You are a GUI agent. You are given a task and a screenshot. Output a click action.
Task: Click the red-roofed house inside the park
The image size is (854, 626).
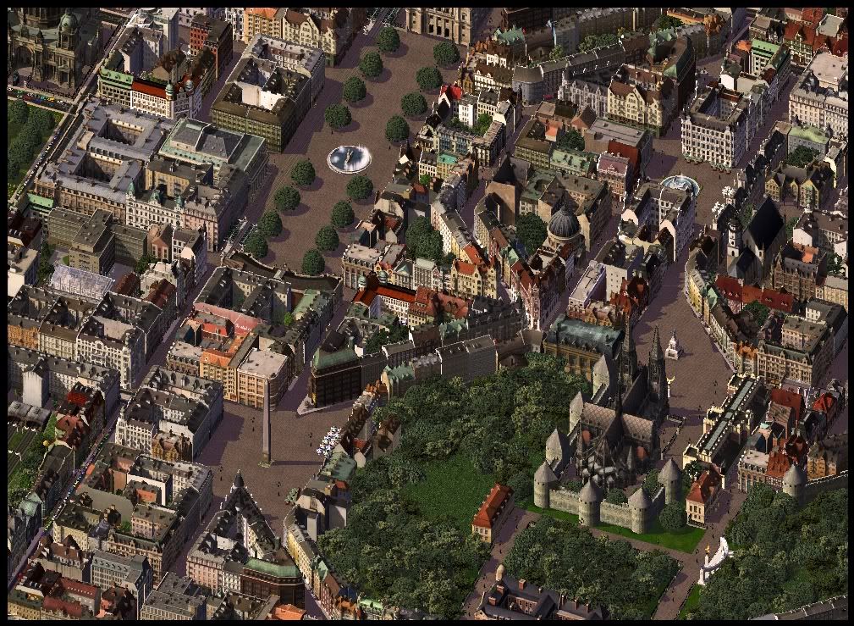coord(493,512)
